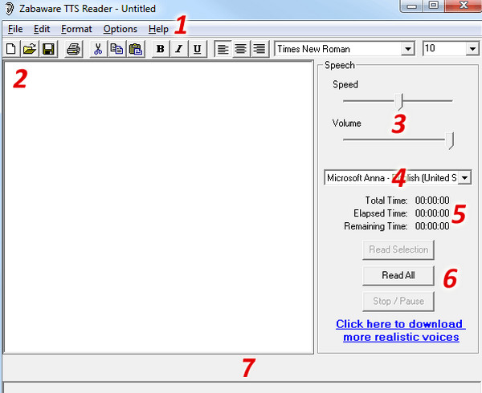The width and height of the screenshot is (482, 393).
Task: Print the document with the printer icon
Action: tap(73, 49)
